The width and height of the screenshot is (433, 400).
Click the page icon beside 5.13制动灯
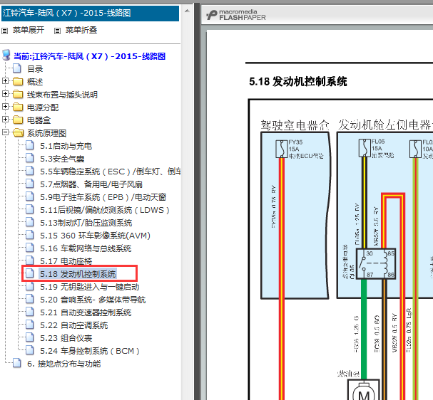[x=30, y=222]
